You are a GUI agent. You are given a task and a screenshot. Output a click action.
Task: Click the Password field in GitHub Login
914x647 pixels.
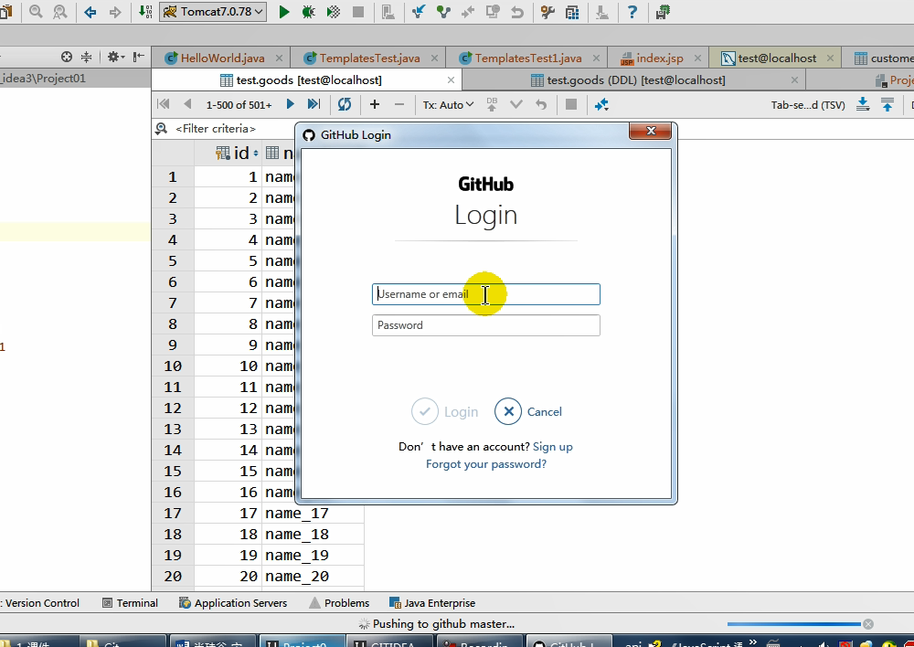485,325
